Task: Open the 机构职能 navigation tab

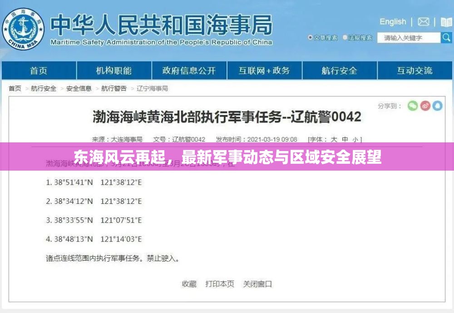Action: pyautogui.click(x=114, y=71)
